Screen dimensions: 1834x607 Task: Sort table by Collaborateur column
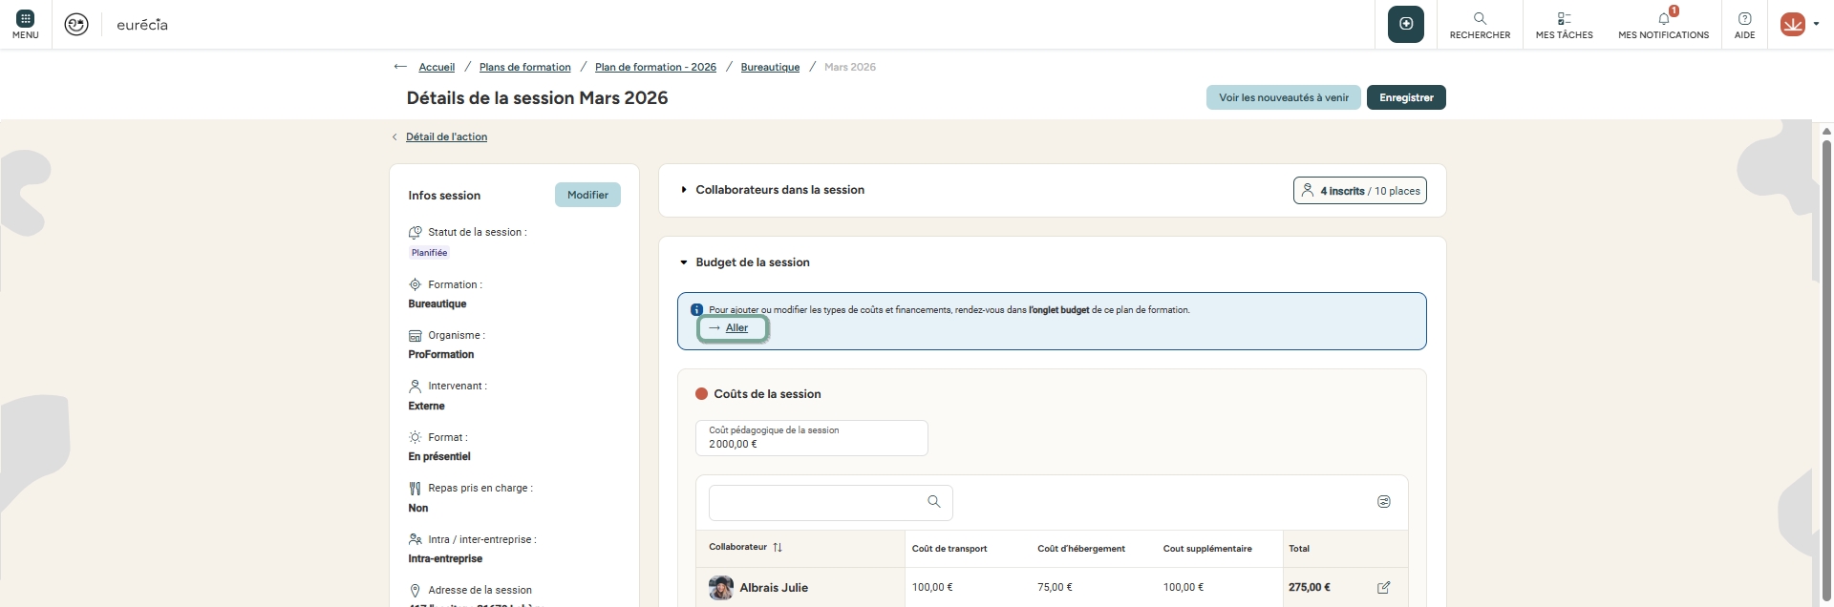778,548
